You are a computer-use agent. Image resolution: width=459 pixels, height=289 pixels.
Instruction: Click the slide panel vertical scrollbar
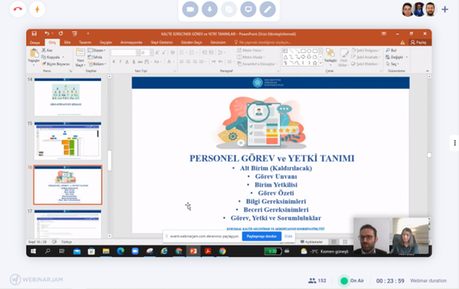click(109, 160)
